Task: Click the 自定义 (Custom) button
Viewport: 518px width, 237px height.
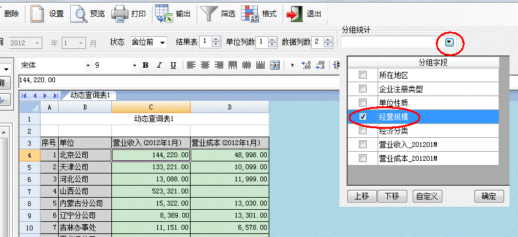Action: point(427,196)
